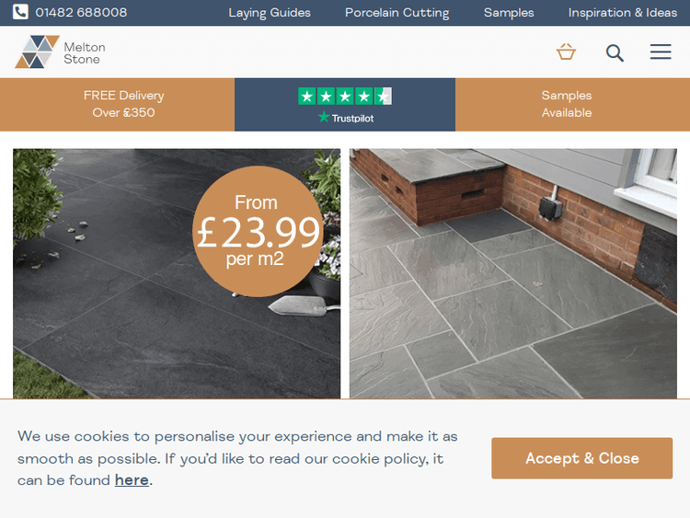Click the Melton Stone text beside logo
690x518 pixels.
click(85, 52)
